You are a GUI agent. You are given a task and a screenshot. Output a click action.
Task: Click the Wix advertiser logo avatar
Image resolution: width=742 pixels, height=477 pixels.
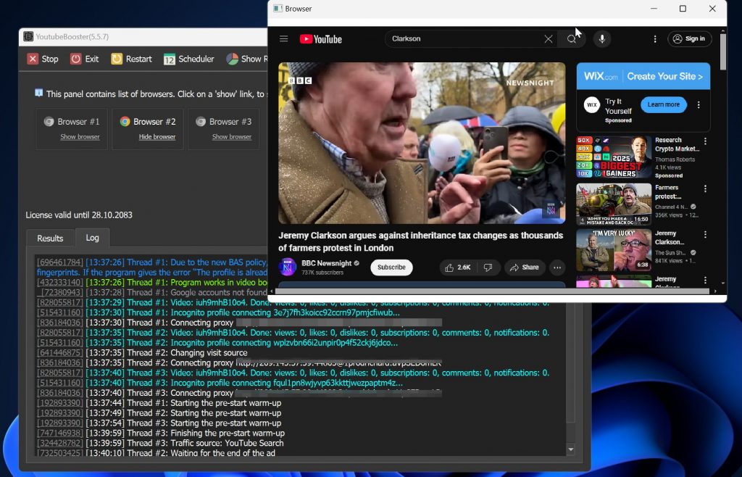pyautogui.click(x=591, y=104)
